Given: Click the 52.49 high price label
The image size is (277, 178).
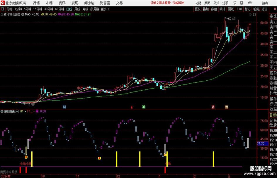Looking at the screenshot, I should [232, 19].
